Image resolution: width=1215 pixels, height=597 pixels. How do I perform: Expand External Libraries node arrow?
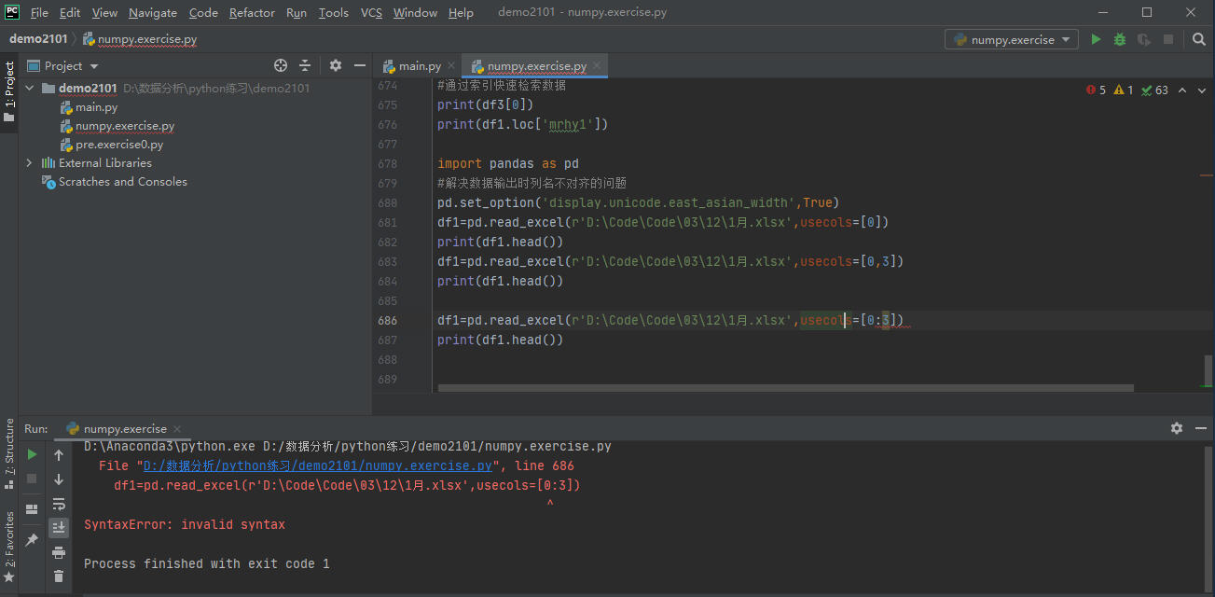point(29,162)
